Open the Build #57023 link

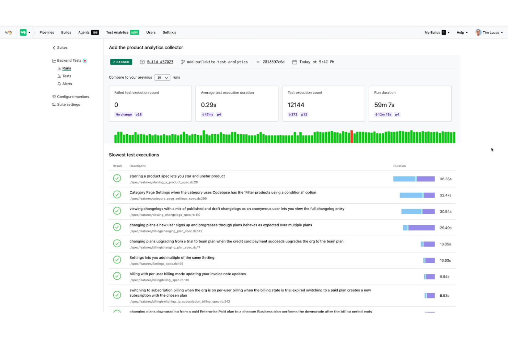[x=160, y=62]
